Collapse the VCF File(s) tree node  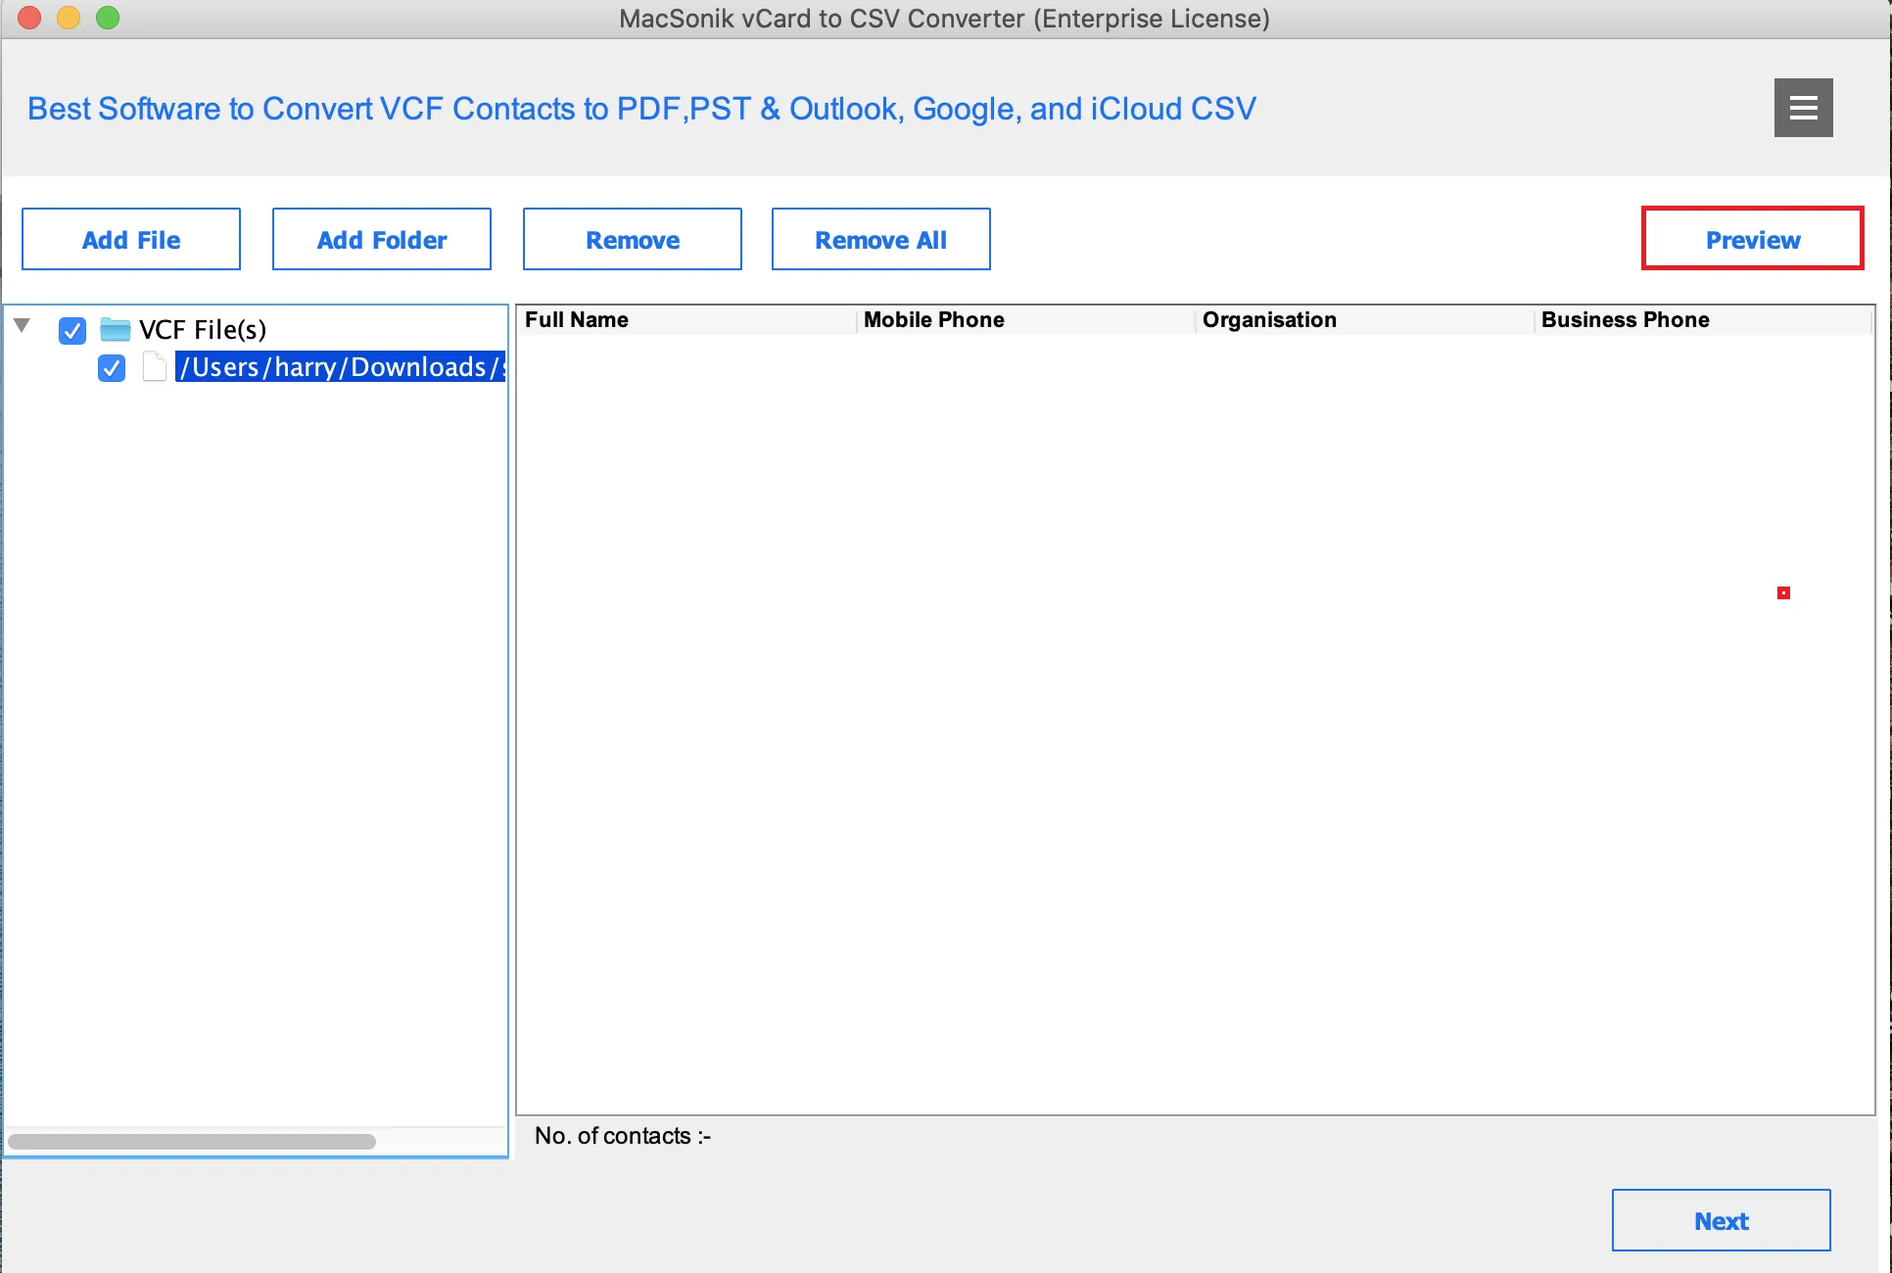(23, 326)
